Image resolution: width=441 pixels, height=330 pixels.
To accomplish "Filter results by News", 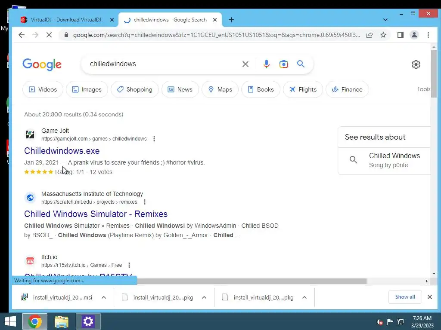I will pyautogui.click(x=180, y=89).
